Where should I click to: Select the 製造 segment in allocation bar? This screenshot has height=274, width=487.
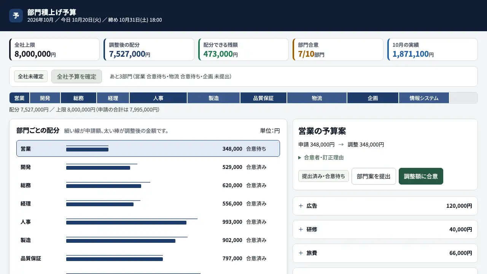[214, 98]
